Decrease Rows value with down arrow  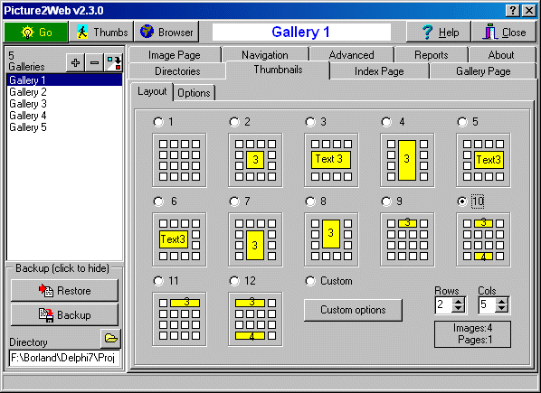(458, 309)
